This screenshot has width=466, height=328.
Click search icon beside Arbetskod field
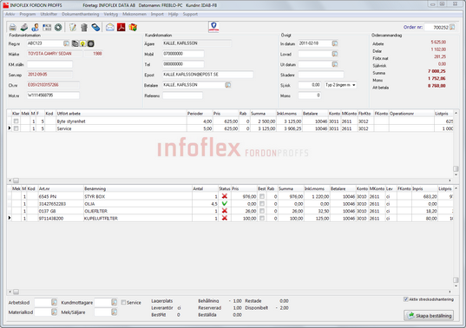[54, 303]
